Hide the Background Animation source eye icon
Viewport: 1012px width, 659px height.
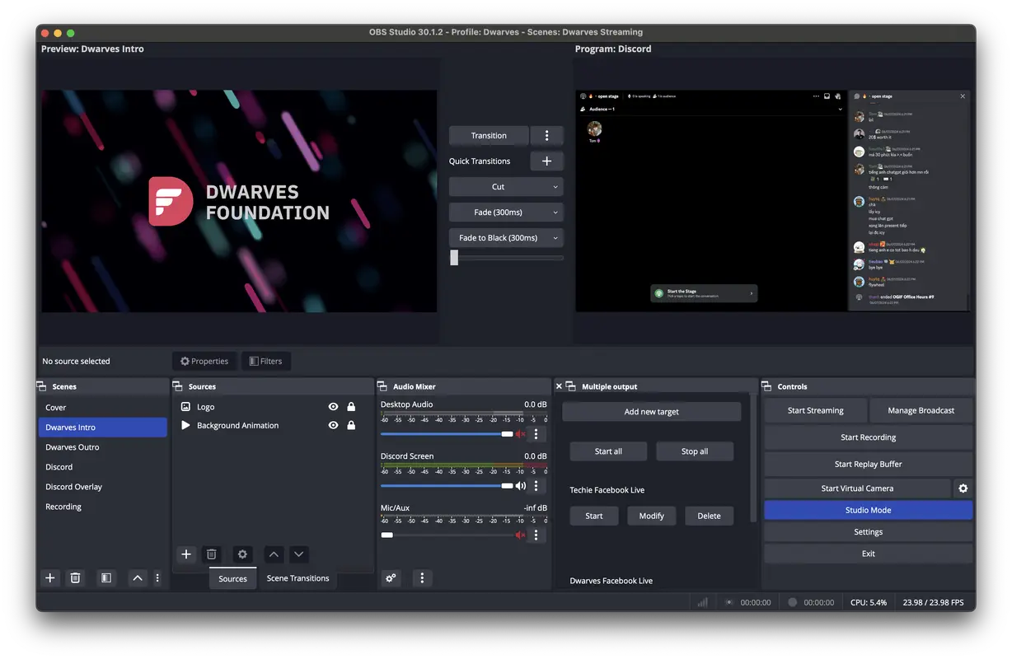click(333, 426)
